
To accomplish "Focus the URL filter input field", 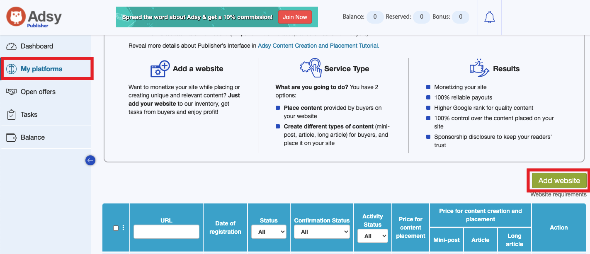I will coord(166,232).
